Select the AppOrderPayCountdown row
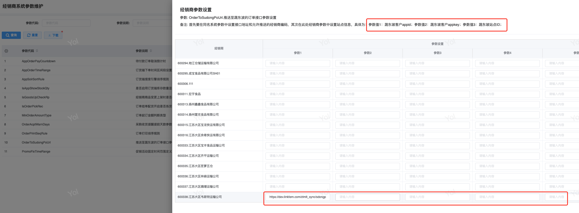The height and width of the screenshot is (213, 579). 87,61
